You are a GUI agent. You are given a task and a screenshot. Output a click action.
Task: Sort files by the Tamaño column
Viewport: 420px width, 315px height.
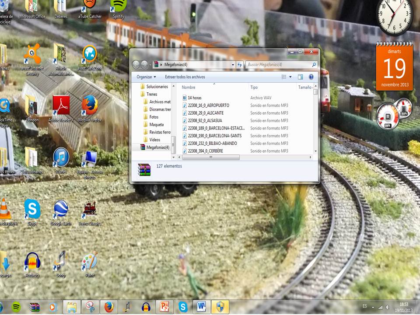304,87
